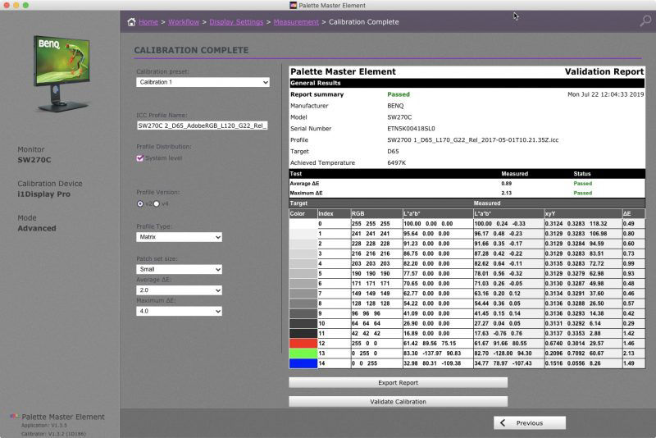Select the v4 profile version radio
The image size is (656, 438).
157,203
